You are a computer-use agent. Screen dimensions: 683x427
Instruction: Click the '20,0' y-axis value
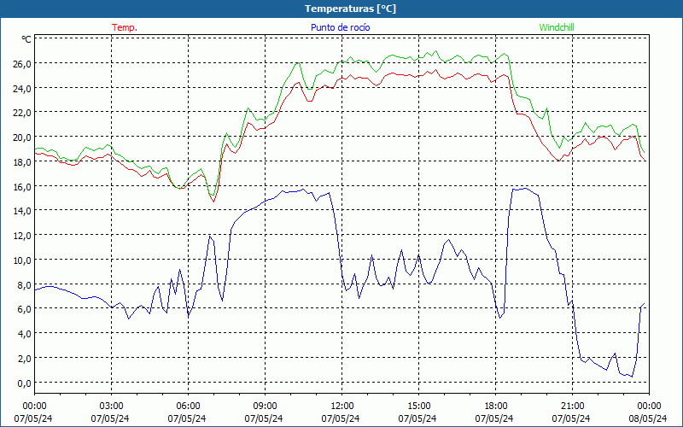[x=22, y=137]
